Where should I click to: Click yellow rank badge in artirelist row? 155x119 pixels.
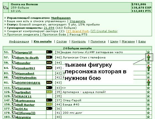pos(49,92)
